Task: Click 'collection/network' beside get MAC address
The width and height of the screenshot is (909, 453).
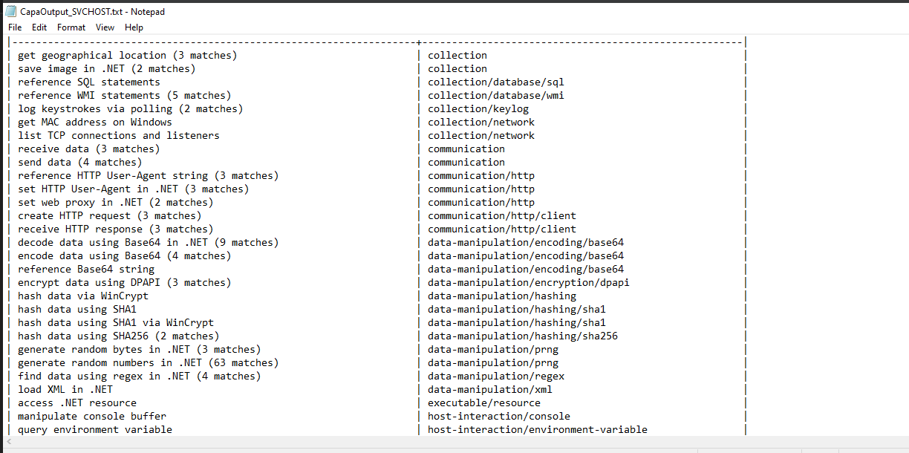Action: click(x=481, y=122)
